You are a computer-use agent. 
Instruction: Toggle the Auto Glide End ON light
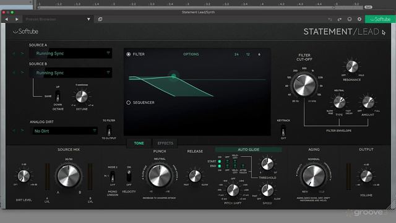point(220,166)
